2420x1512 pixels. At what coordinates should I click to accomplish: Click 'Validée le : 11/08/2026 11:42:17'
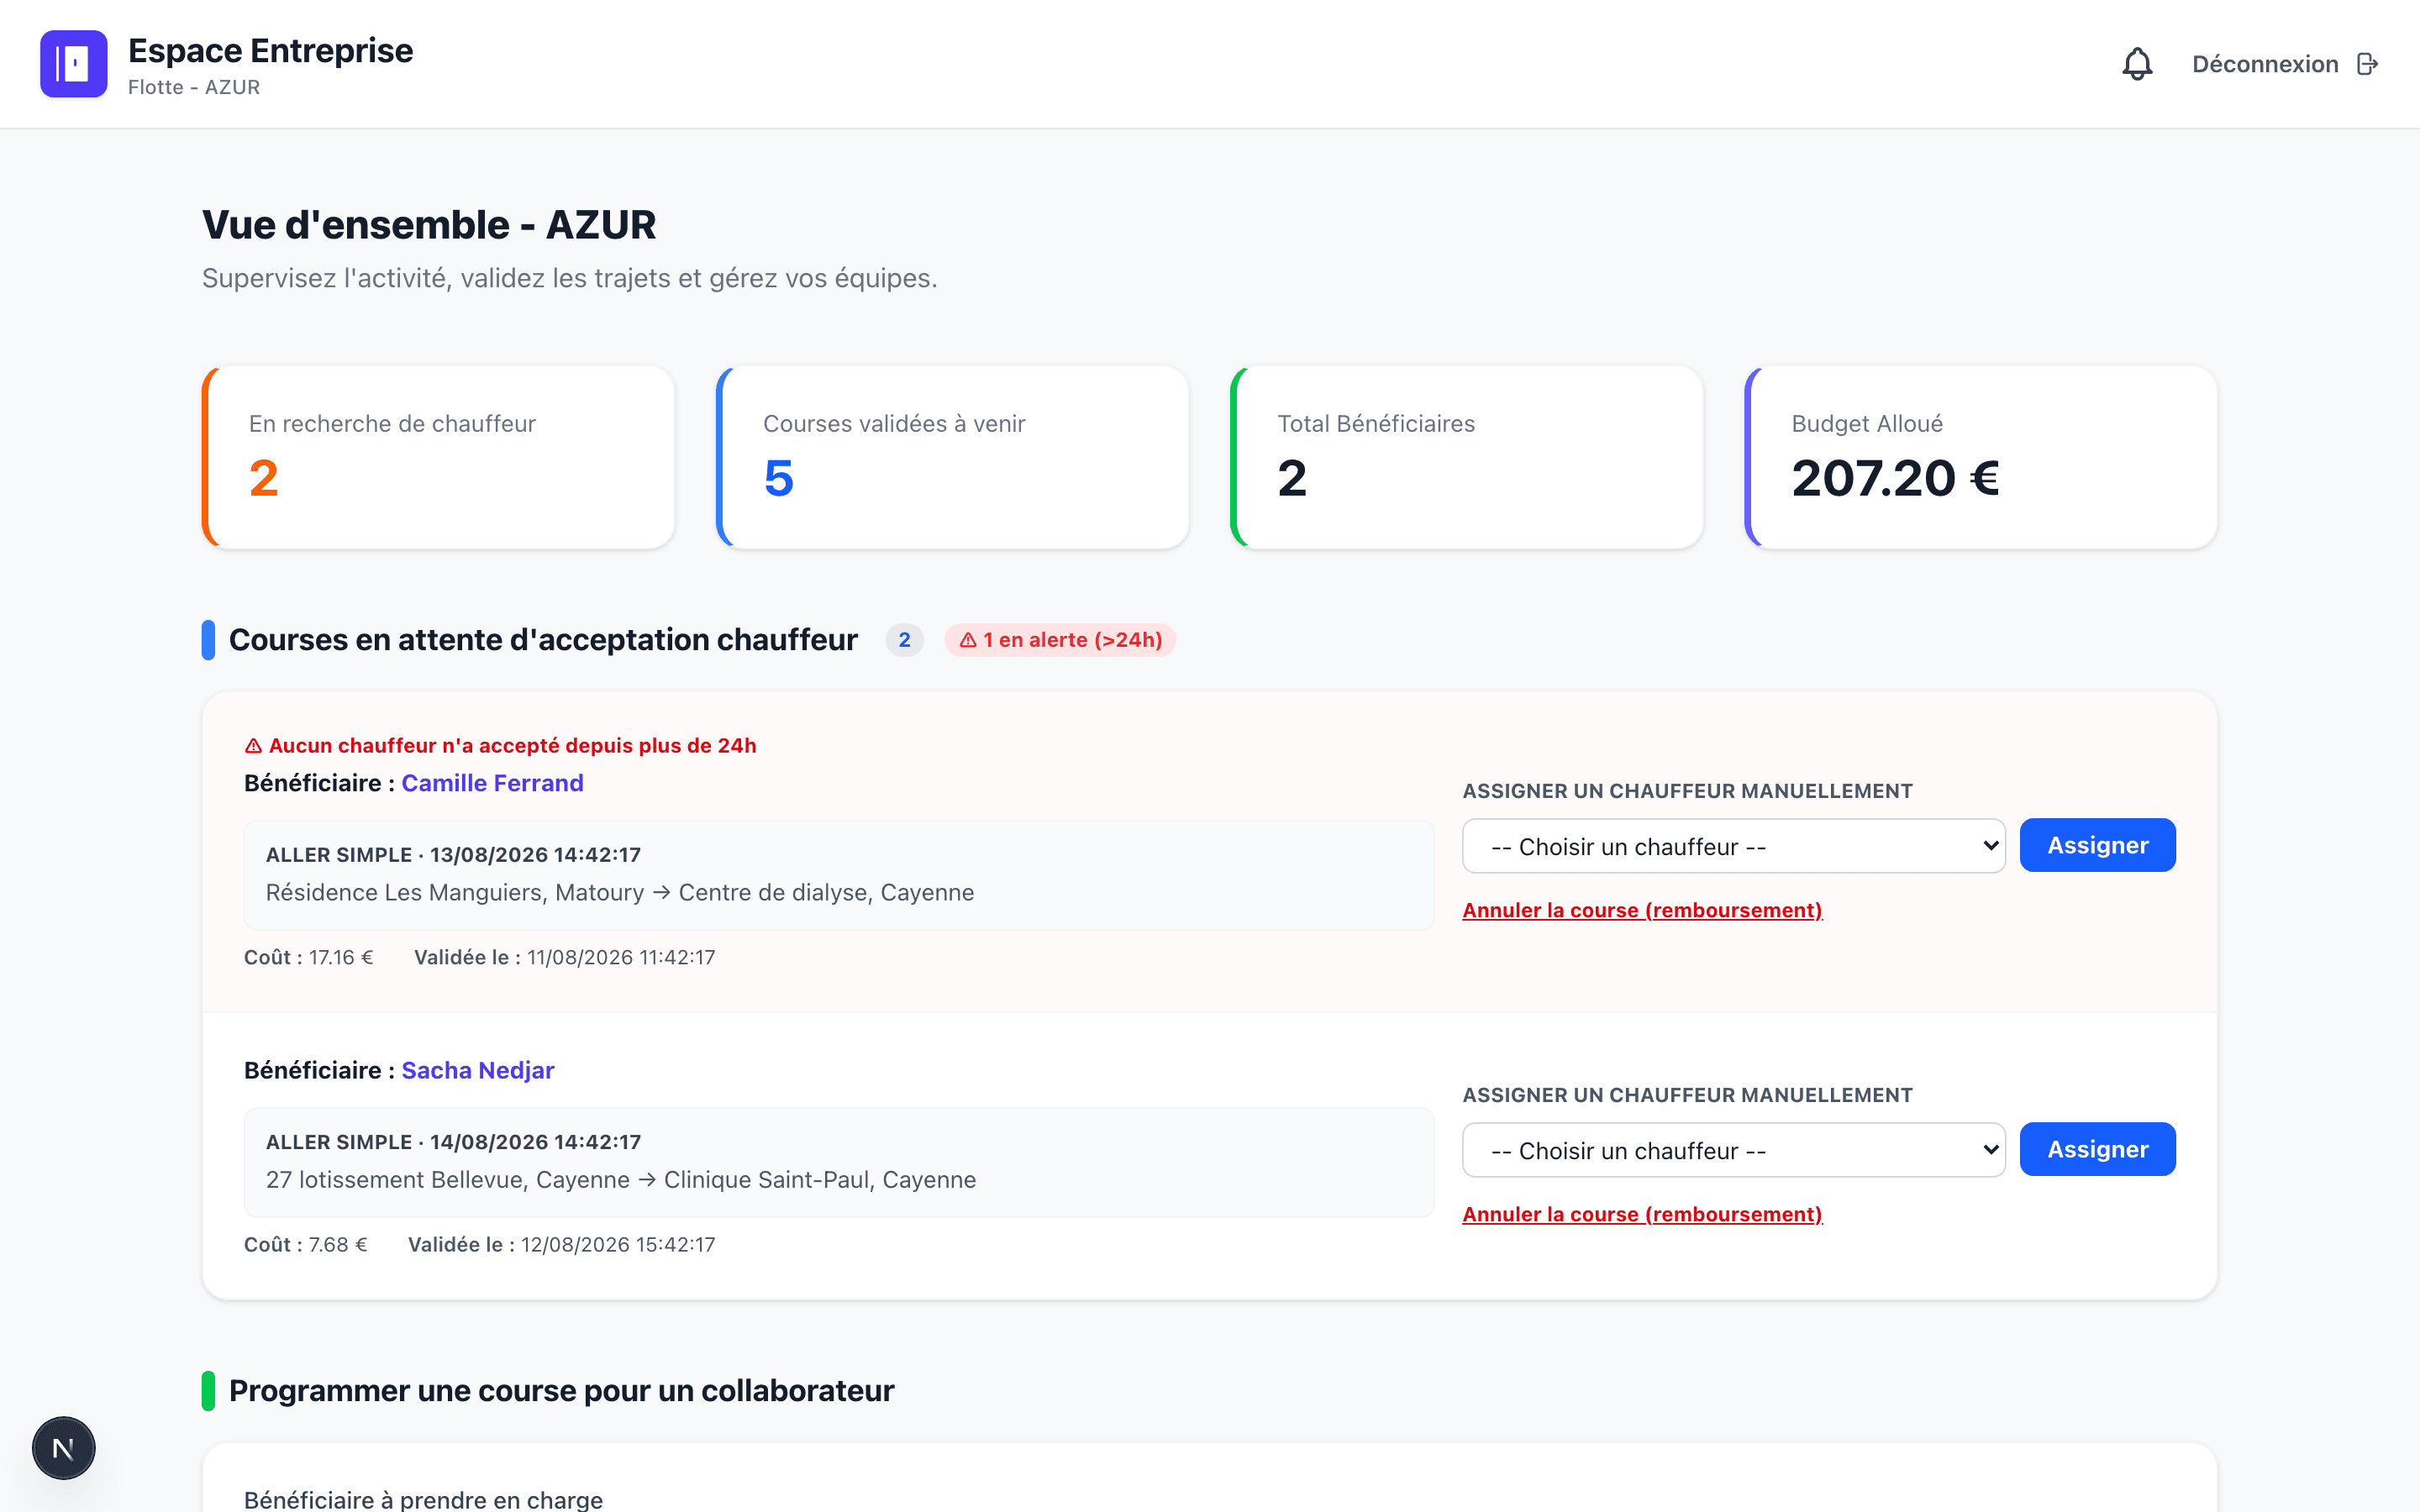[x=565, y=957]
